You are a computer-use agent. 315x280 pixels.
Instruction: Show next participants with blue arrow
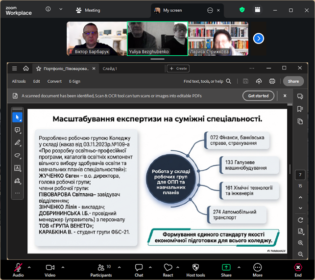259,39
